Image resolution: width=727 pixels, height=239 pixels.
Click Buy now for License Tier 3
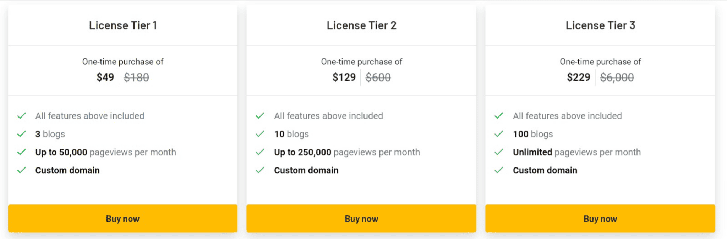(x=600, y=218)
